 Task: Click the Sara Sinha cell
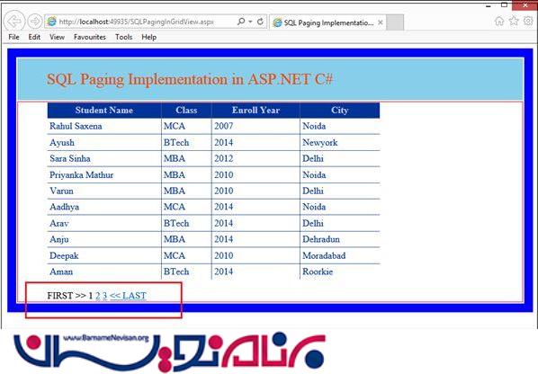[104, 158]
